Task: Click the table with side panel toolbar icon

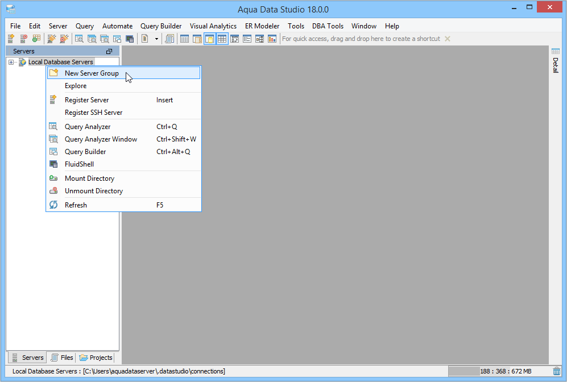Action: pos(197,39)
